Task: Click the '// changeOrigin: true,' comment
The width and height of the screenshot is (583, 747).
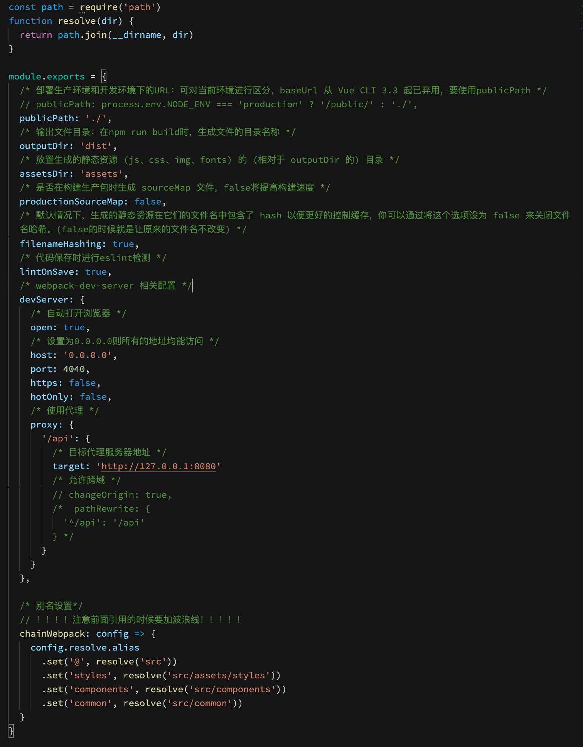Action: 112,495
